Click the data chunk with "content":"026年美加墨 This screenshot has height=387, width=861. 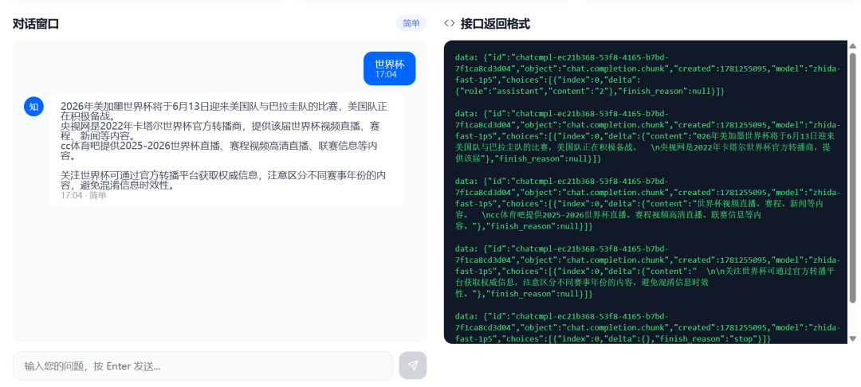[647, 136]
